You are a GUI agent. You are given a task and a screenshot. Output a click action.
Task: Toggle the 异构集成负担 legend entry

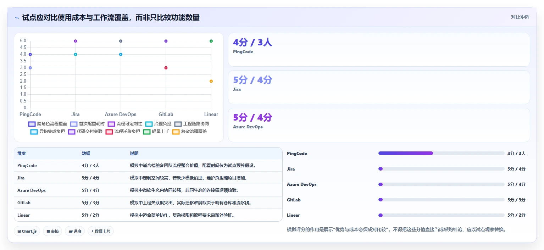(x=48, y=132)
